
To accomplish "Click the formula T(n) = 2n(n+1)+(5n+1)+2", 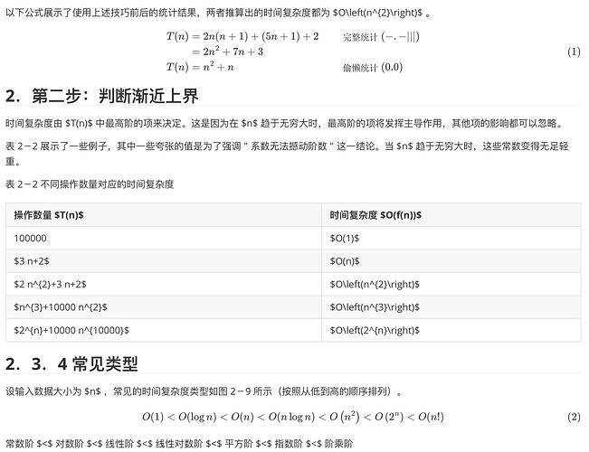I will coord(242,36).
